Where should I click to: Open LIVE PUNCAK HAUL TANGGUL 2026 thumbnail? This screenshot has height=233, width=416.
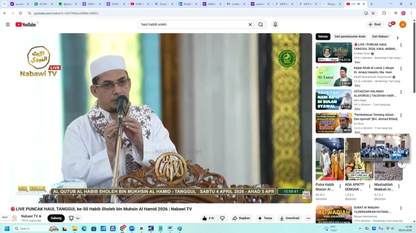(334, 53)
